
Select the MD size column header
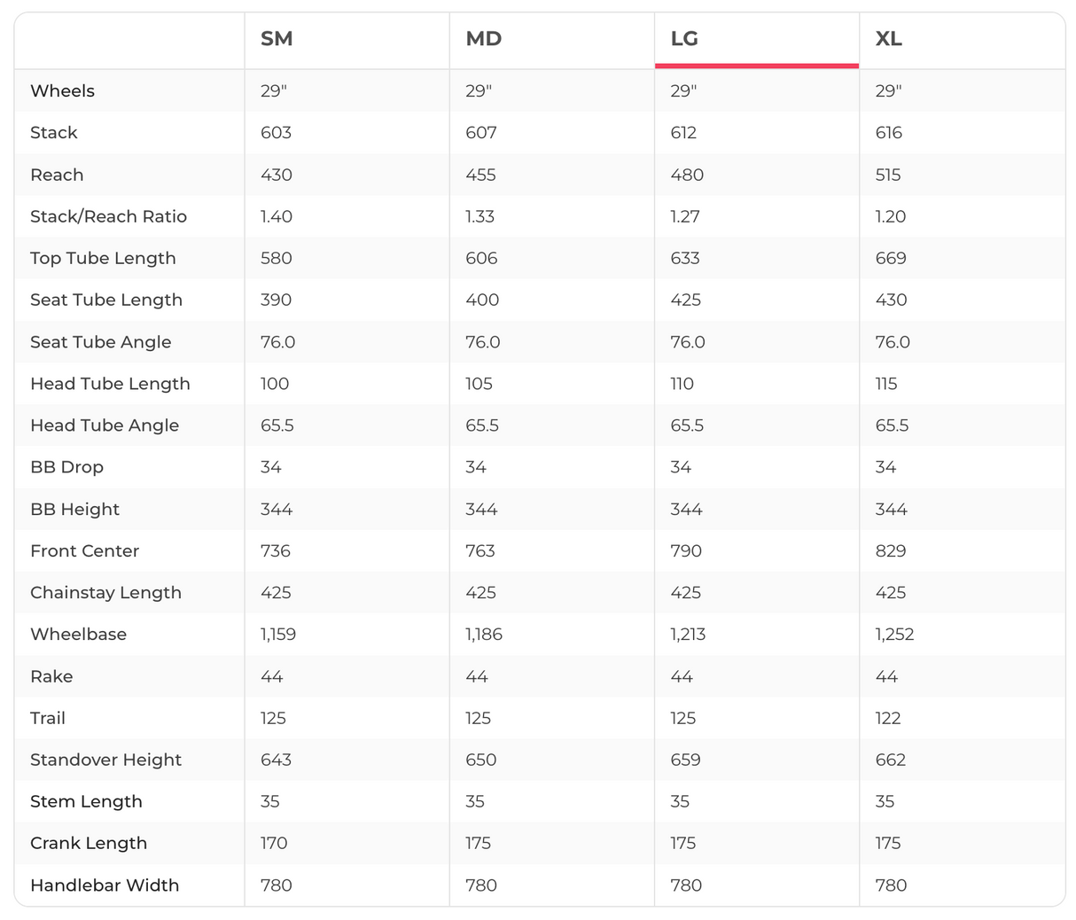484,39
